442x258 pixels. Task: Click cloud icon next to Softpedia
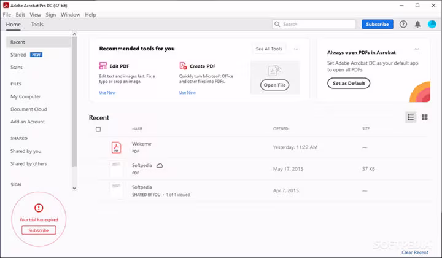pyautogui.click(x=160, y=165)
